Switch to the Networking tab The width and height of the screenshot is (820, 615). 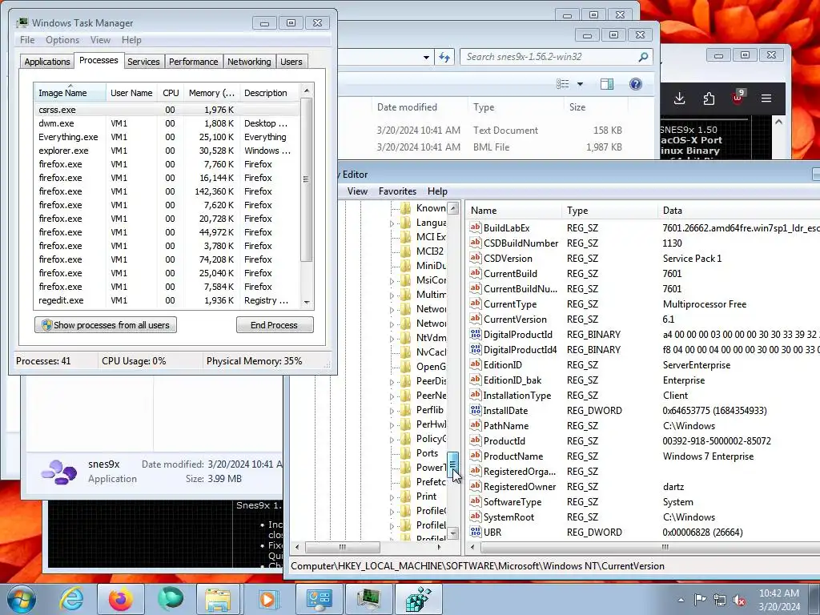coord(249,62)
